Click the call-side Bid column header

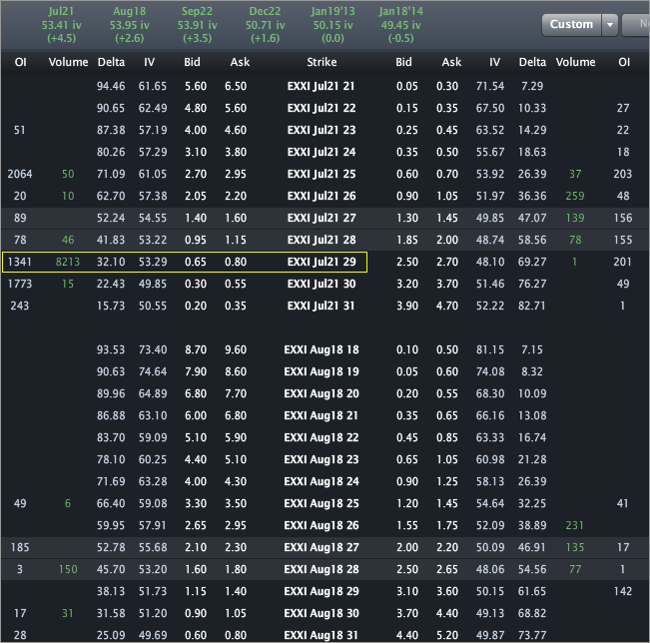pos(192,62)
